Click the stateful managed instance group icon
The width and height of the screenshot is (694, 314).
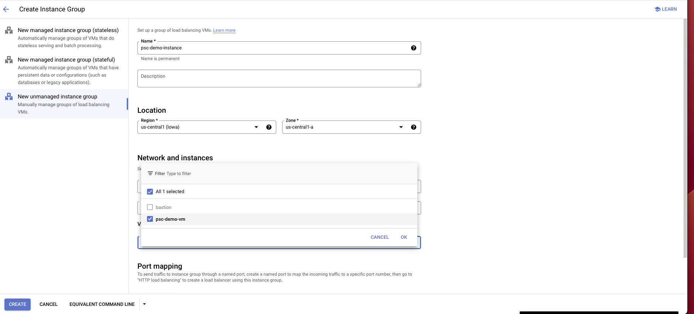9,60
